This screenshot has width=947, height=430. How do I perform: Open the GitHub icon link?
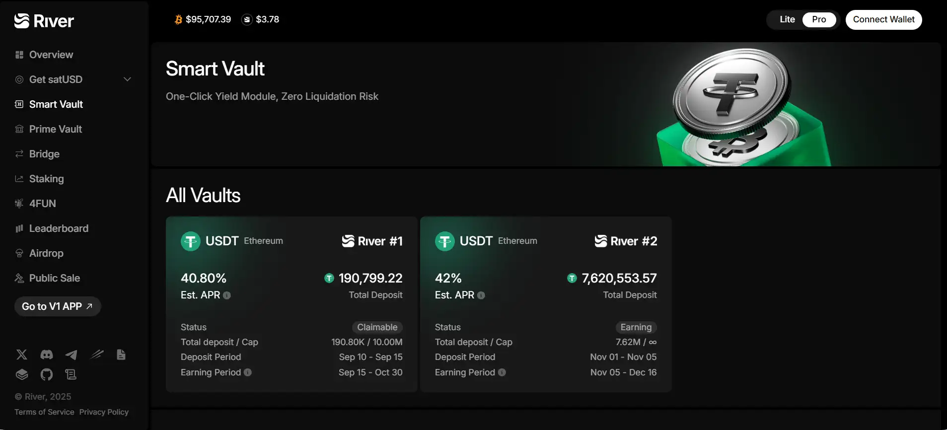point(47,374)
